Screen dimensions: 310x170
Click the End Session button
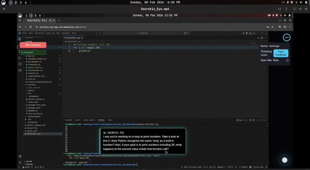pyautogui.click(x=33, y=45)
